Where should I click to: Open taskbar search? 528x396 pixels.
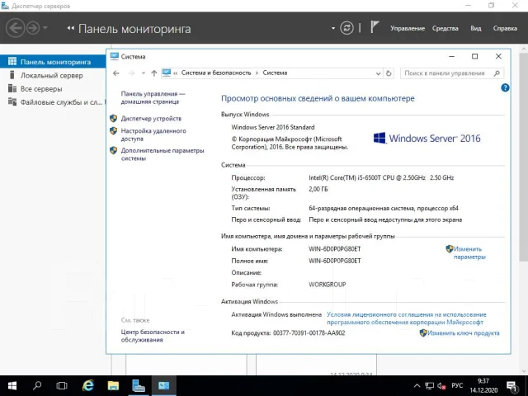pyautogui.click(x=37, y=385)
